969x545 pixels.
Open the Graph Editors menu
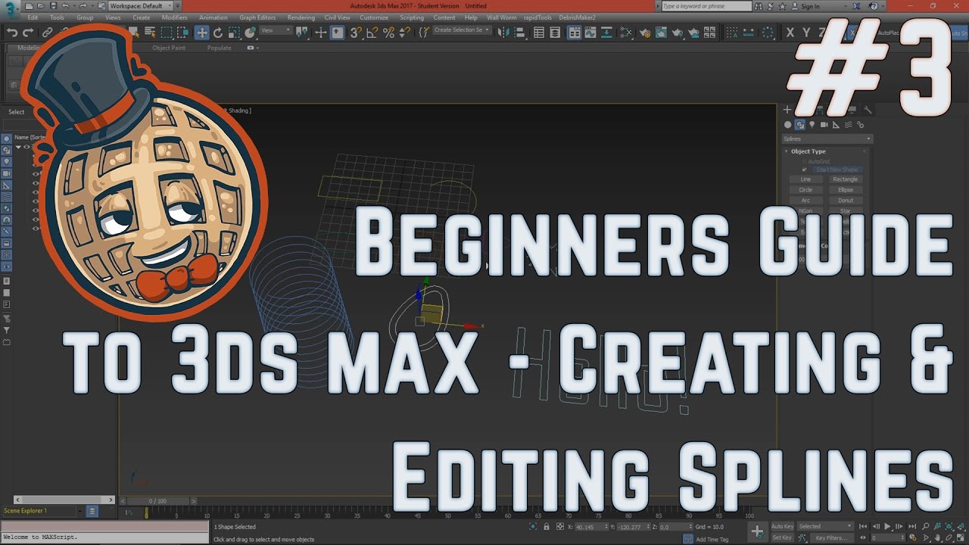[x=257, y=17]
